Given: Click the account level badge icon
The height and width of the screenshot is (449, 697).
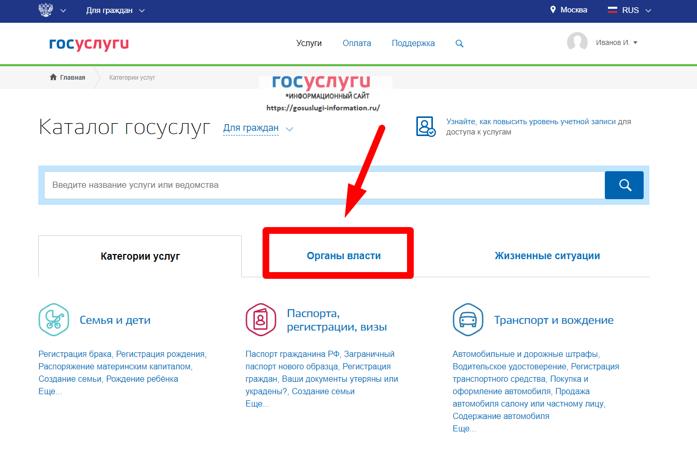Looking at the screenshot, I should (x=426, y=127).
